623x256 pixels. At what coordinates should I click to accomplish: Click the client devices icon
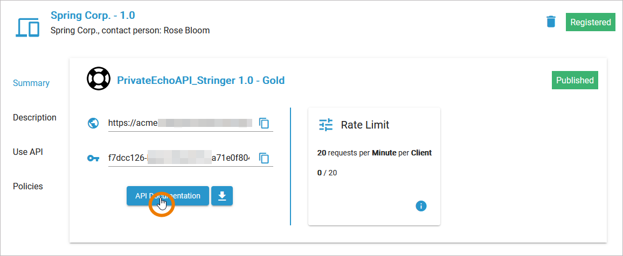click(x=27, y=27)
